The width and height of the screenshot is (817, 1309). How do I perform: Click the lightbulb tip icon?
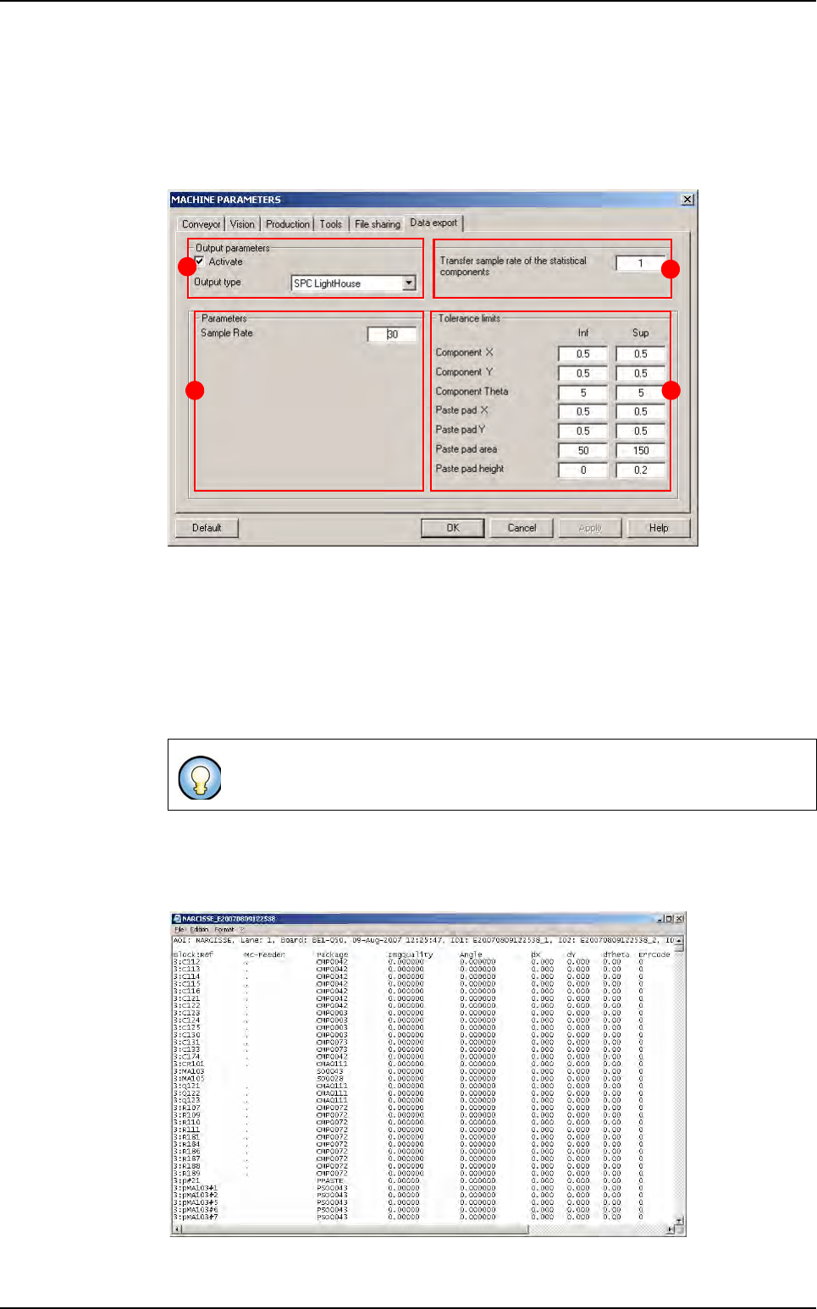coord(201,778)
